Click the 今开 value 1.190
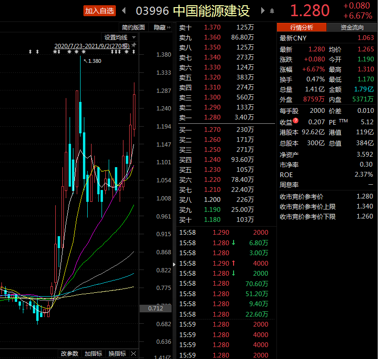 point(366,59)
